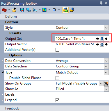Collapse the Type row triangle
The image size is (112, 111).
pyautogui.click(x=3, y=72)
